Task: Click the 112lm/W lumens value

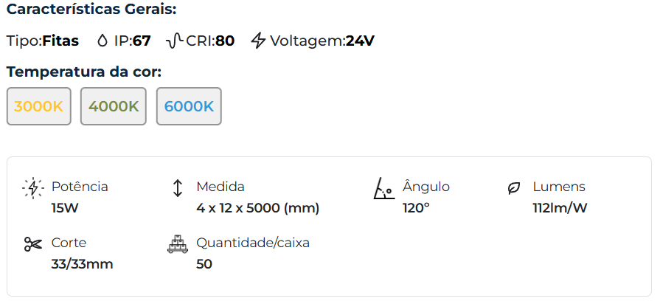Action: [560, 208]
